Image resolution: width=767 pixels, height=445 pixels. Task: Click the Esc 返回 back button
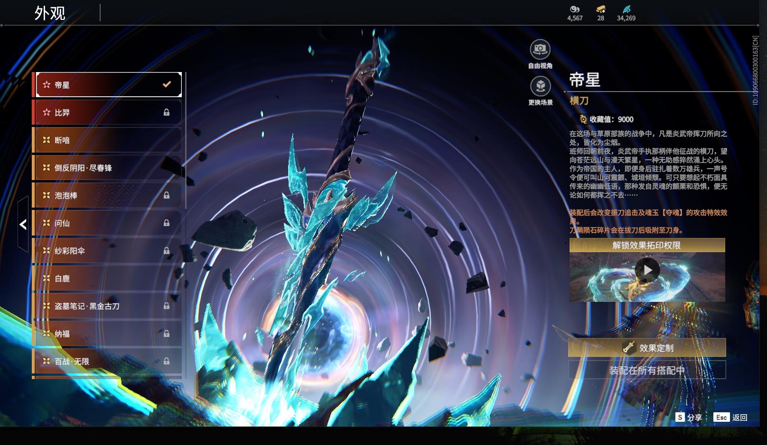[730, 418]
